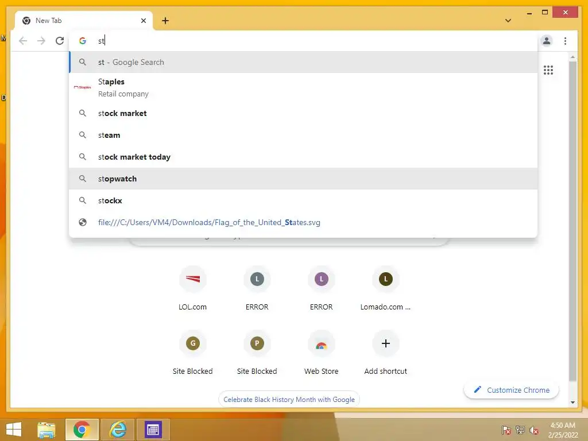Screen dimensions: 588x441
Task: Launch Internet Explorer from the taskbar
Action: (117, 430)
